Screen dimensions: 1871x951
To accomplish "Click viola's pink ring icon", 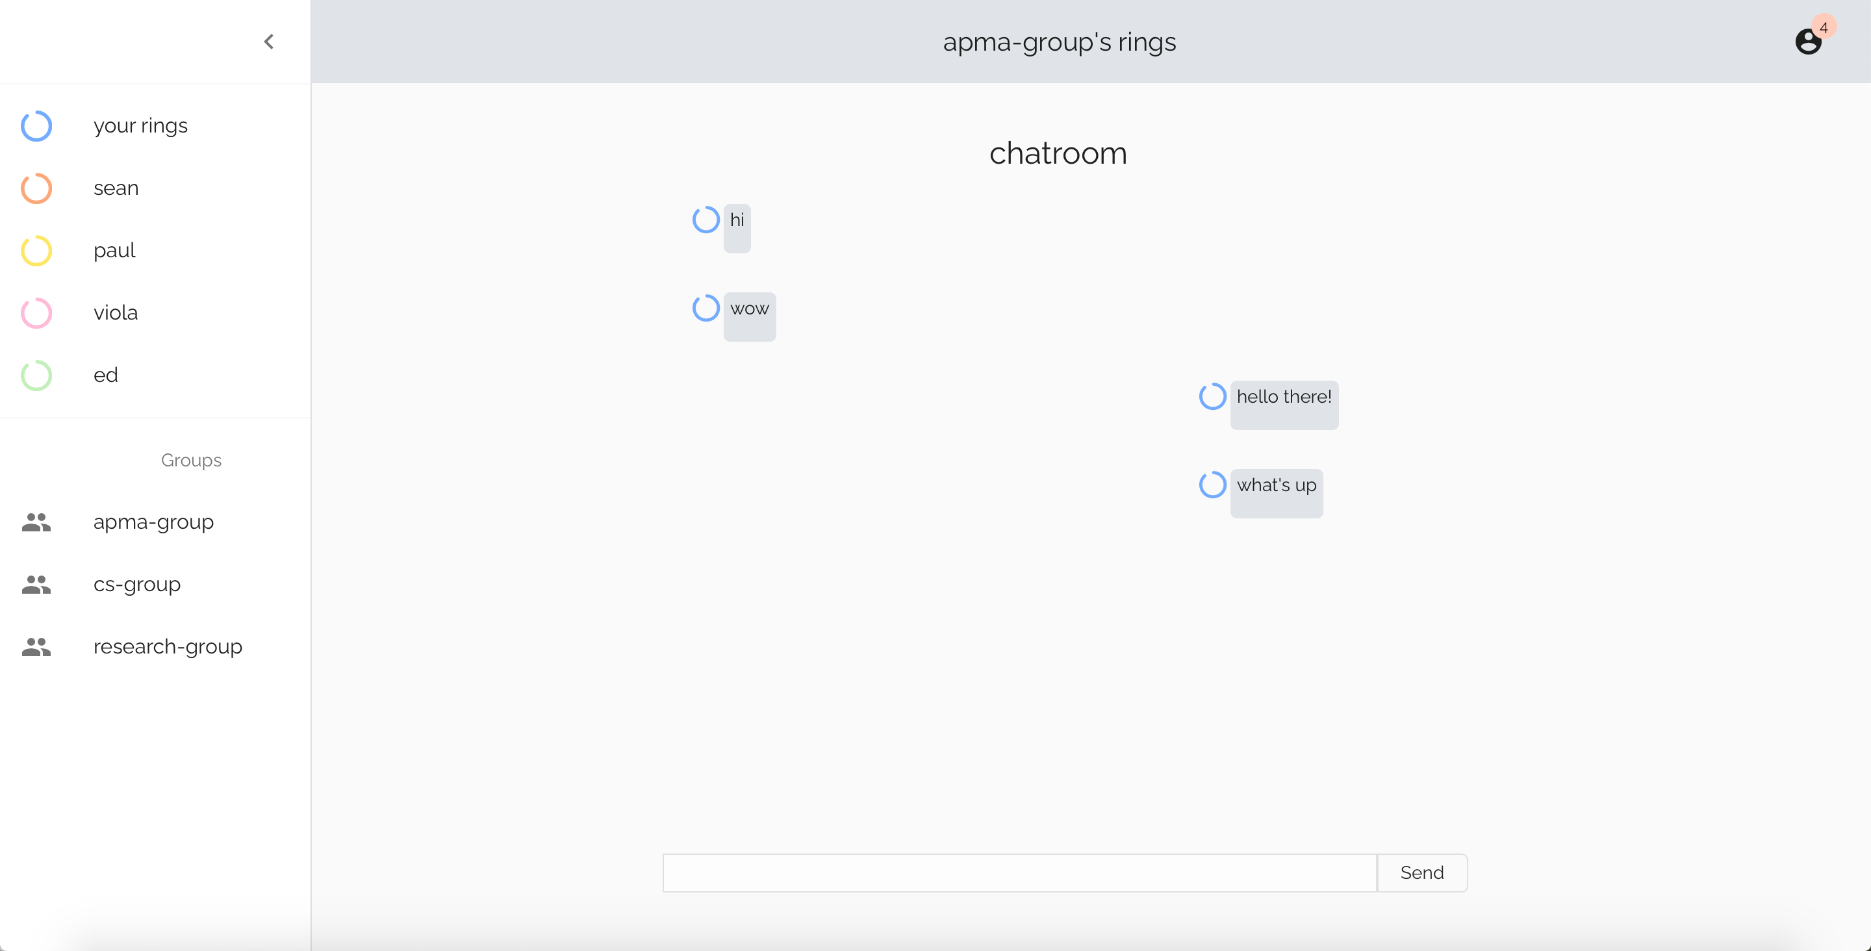I will 36,313.
